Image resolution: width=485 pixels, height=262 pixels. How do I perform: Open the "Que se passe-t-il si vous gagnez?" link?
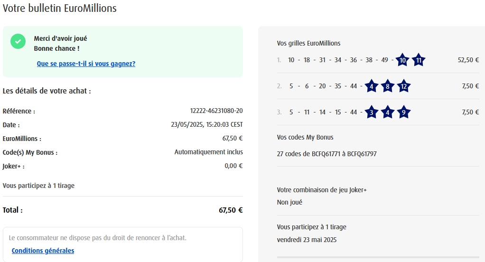86,64
